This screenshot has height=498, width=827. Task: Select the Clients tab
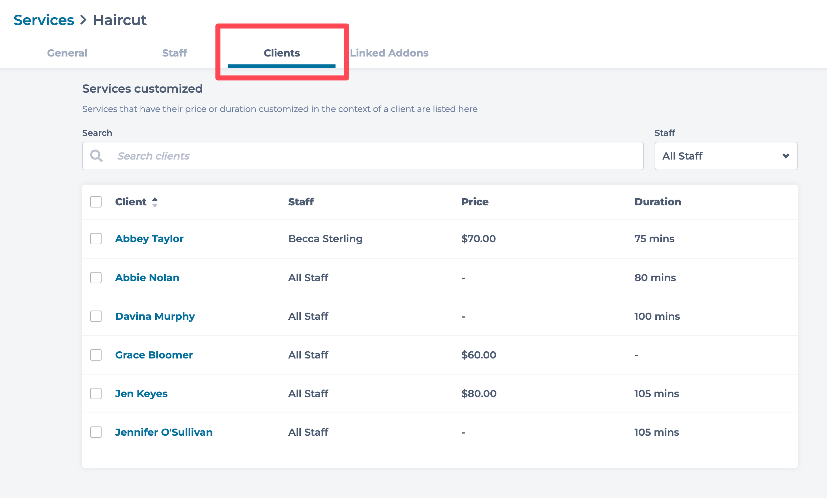(282, 53)
